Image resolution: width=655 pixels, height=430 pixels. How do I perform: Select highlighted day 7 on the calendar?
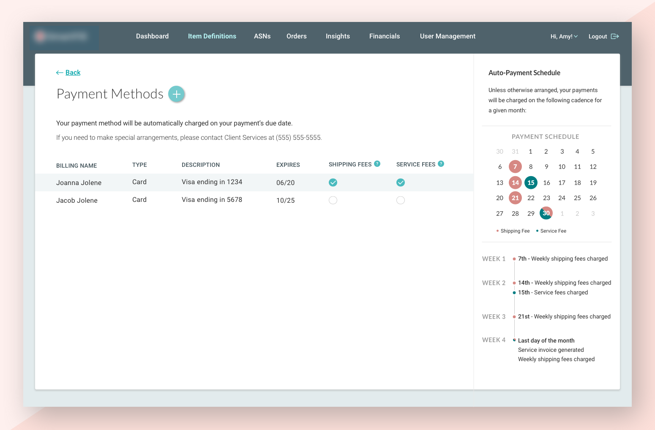pyautogui.click(x=515, y=167)
